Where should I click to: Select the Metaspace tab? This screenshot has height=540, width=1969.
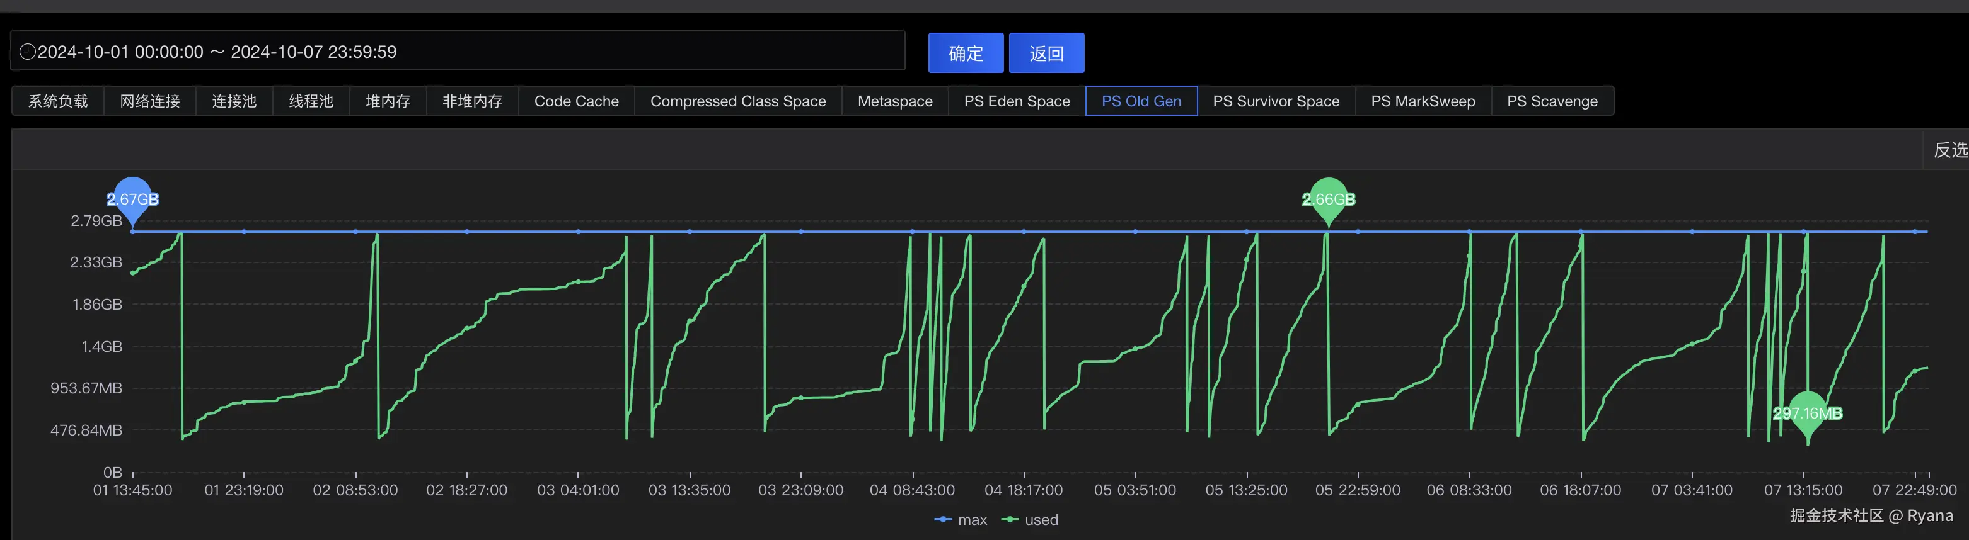tap(895, 101)
